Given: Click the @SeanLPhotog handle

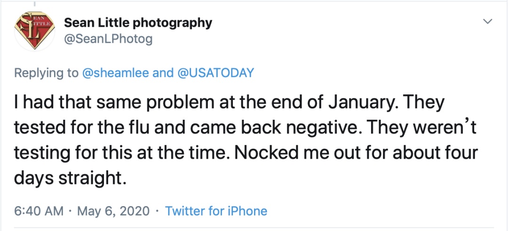Looking at the screenshot, I should point(108,39).
